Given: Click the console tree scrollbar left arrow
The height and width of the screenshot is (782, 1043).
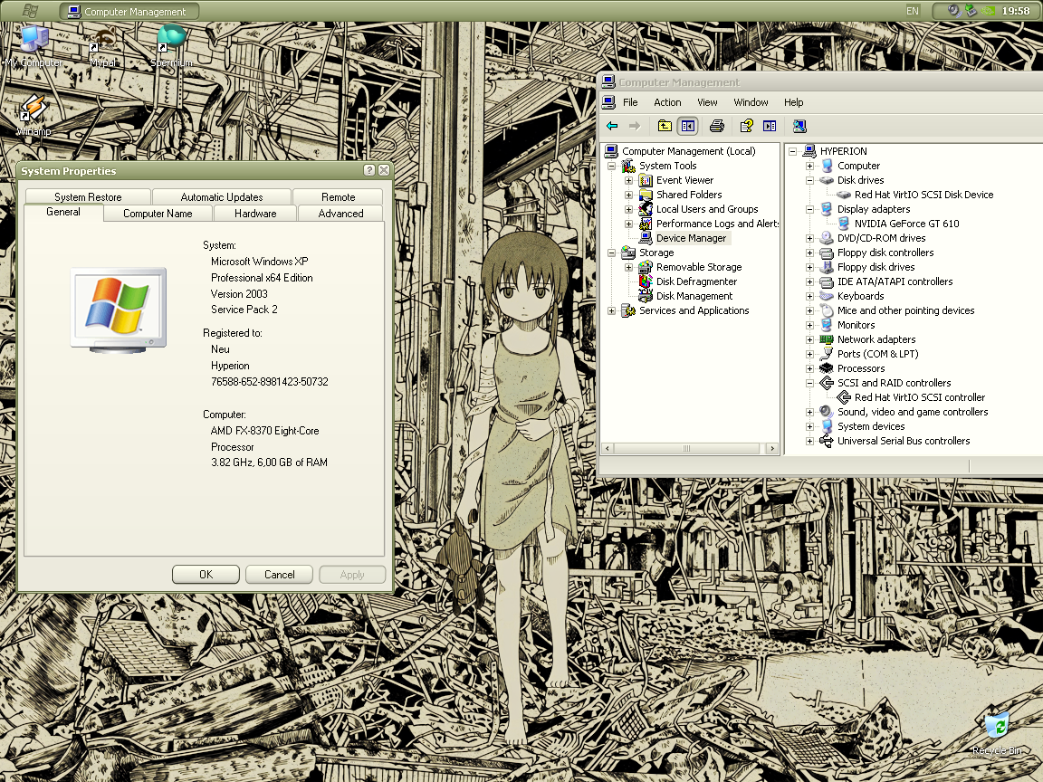Looking at the screenshot, I should point(607,449).
